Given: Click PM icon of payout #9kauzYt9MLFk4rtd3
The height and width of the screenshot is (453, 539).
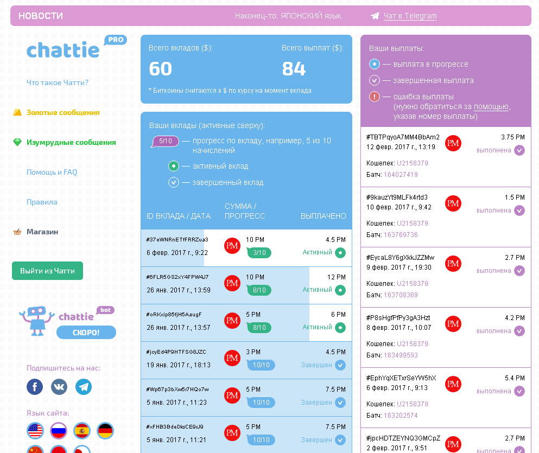Looking at the screenshot, I should [x=453, y=203].
